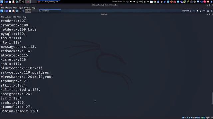Image resolution: width=213 pixels, height=119 pixels.
Task: Click Show Desktop icon in host top panel
Action: pyautogui.click(x=7, y=2)
